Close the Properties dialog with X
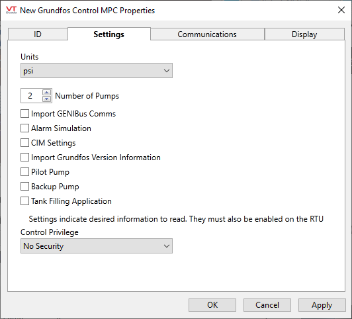This screenshot has height=319, width=352. [x=341, y=10]
